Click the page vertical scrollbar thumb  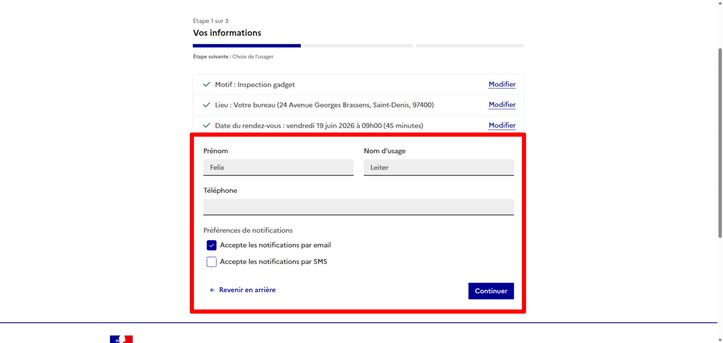(x=720, y=142)
